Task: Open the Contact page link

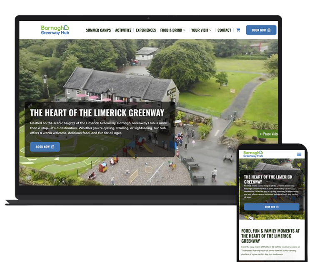Action: coord(224,30)
